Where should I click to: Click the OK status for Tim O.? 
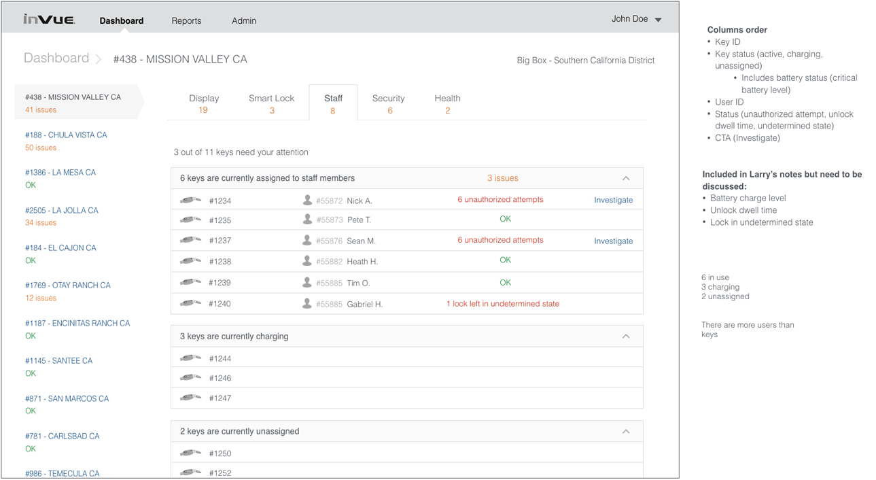click(505, 282)
